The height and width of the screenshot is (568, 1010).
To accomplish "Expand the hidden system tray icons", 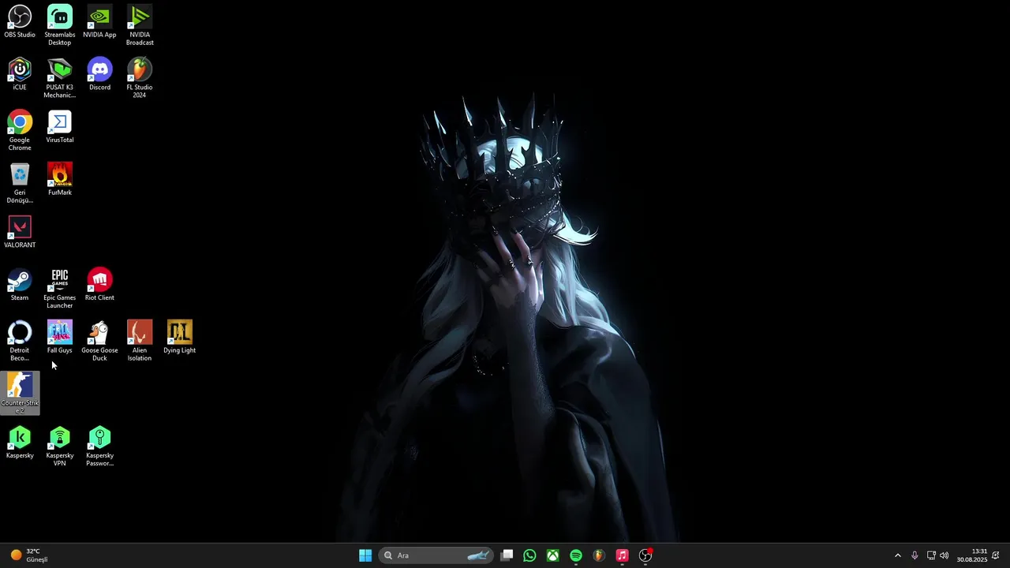I will (897, 555).
